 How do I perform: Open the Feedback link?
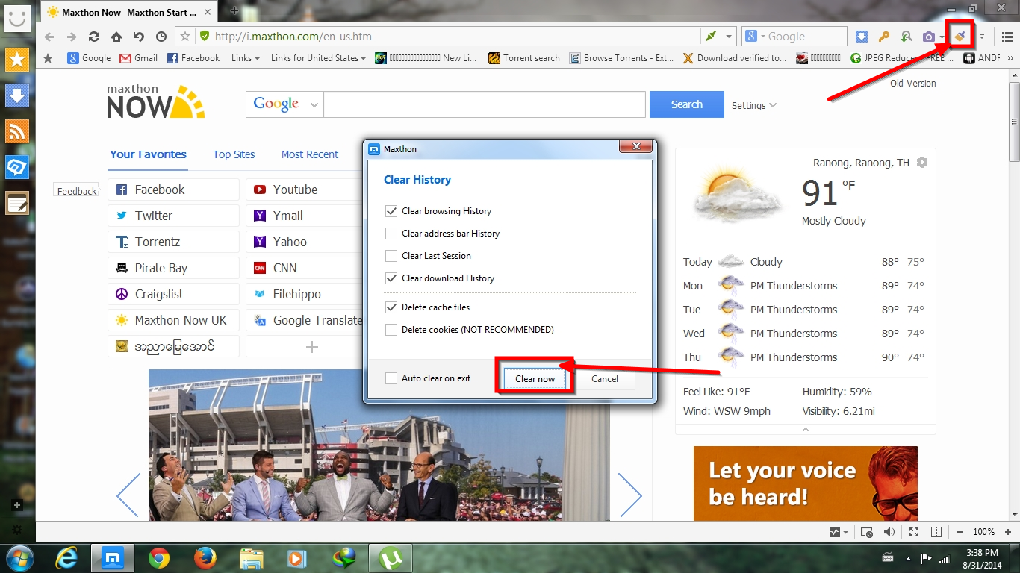click(x=77, y=191)
